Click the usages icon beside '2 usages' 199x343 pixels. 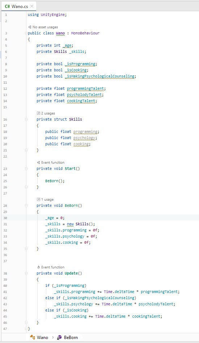[x=39, y=113]
